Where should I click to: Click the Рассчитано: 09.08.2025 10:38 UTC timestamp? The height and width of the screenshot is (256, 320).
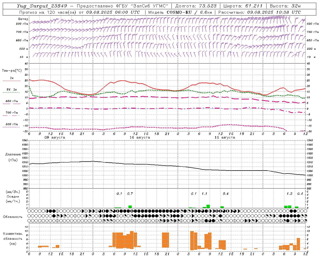pyautogui.click(x=260, y=12)
